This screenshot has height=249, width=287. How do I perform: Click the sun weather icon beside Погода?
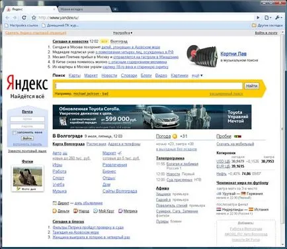point(175,136)
